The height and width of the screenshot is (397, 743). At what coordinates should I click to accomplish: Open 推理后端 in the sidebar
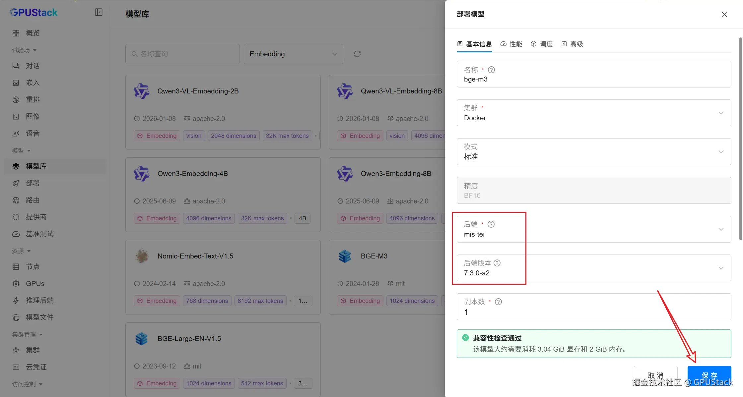pyautogui.click(x=39, y=300)
